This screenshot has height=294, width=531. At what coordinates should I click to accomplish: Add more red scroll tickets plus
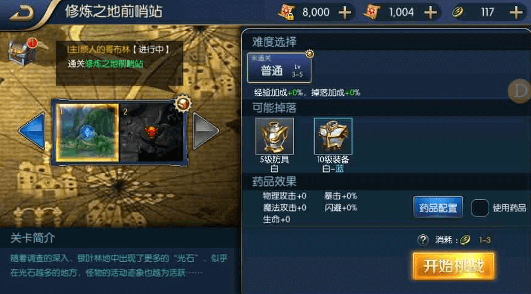coord(430,12)
